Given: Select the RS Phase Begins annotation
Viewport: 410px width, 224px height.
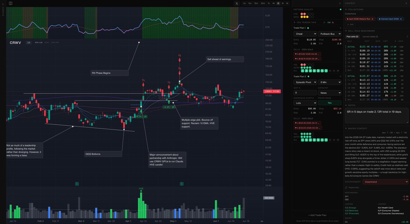Looking at the screenshot, I should coord(109,73).
